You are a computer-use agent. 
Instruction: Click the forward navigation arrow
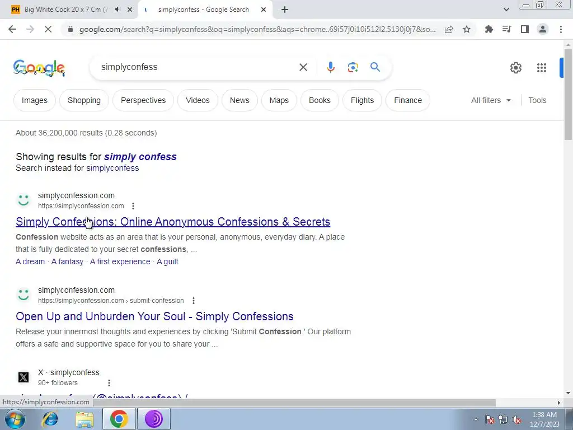tap(30, 29)
